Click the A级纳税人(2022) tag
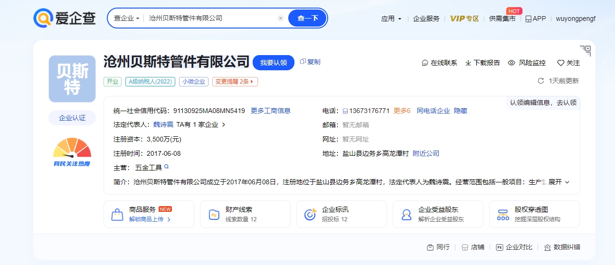The width and height of the screenshot is (615, 265). tap(151, 82)
